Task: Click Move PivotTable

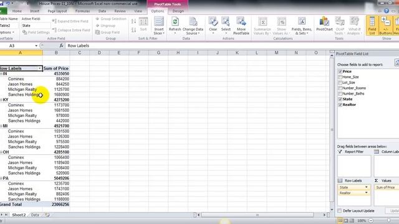Action: click(241, 26)
